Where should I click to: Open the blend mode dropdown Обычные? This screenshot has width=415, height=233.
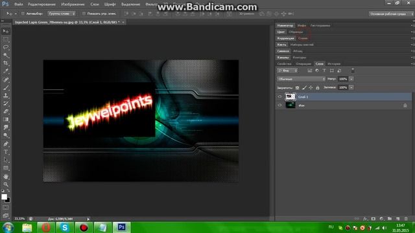(x=301, y=79)
